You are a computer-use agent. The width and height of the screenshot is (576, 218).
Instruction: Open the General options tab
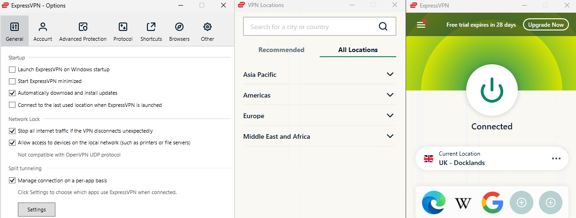pos(15,31)
